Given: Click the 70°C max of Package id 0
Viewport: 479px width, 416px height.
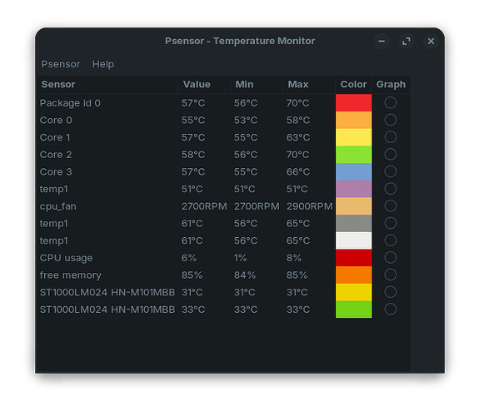Looking at the screenshot, I should click(x=298, y=103).
